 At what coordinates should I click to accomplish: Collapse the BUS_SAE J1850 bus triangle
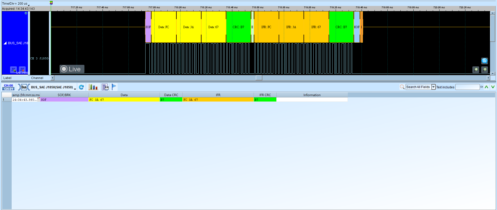tap(5, 43)
